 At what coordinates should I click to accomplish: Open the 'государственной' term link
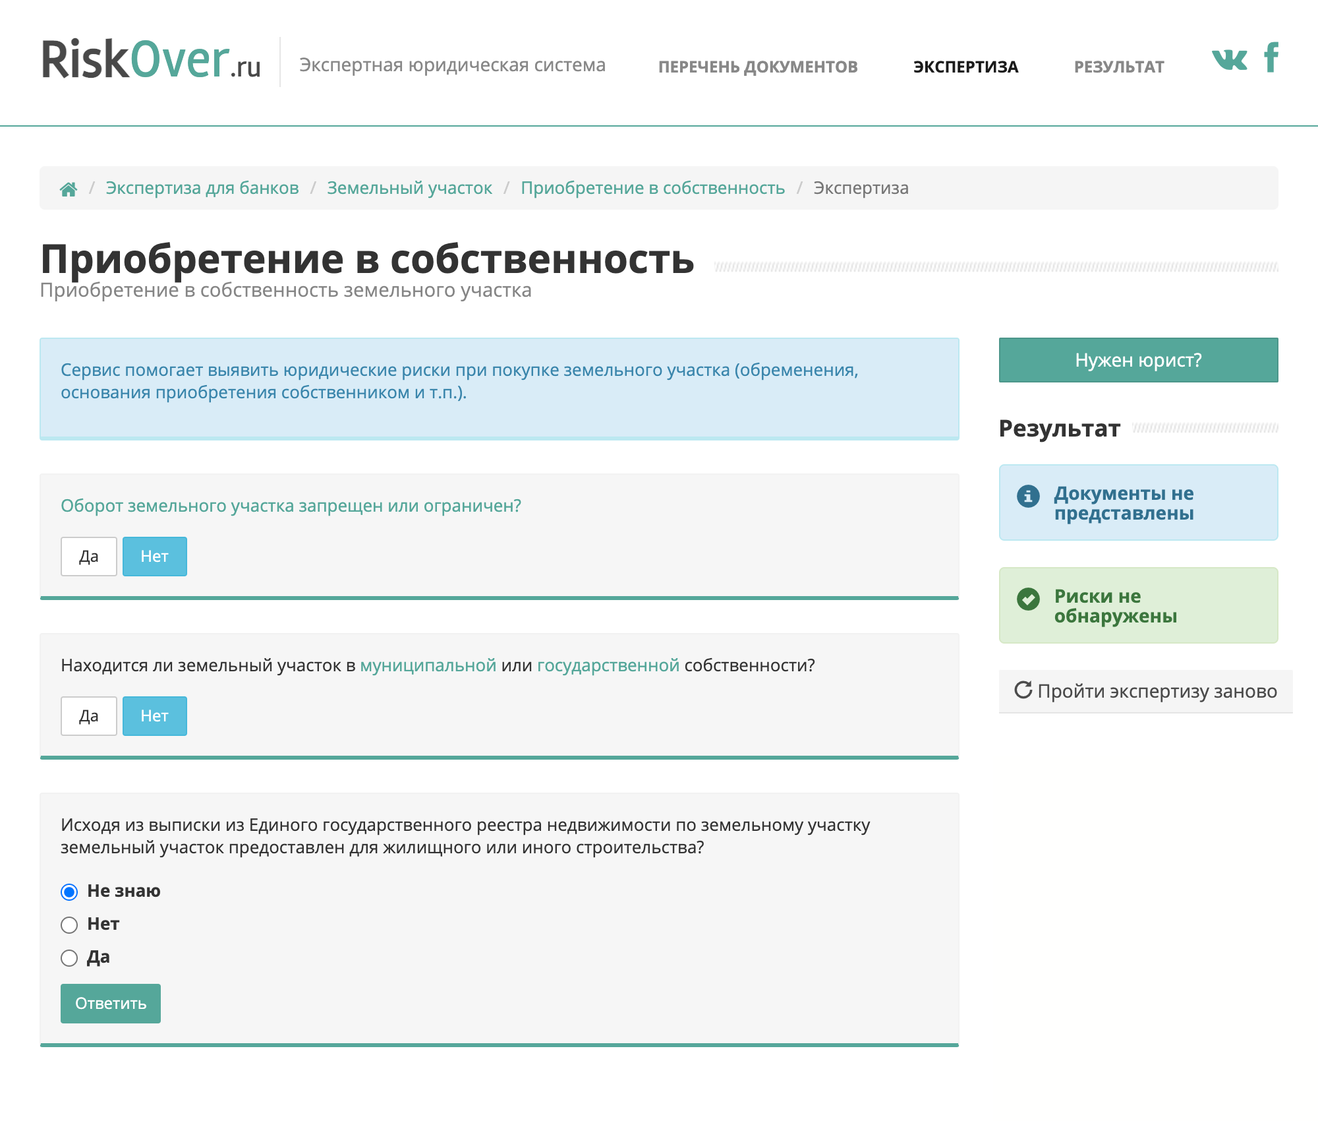pyautogui.click(x=608, y=665)
